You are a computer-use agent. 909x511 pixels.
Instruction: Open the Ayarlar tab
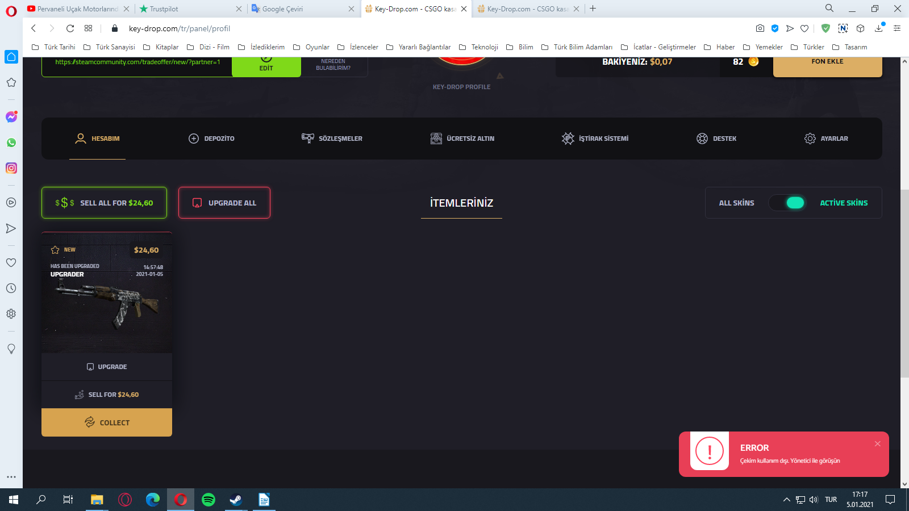(x=826, y=139)
